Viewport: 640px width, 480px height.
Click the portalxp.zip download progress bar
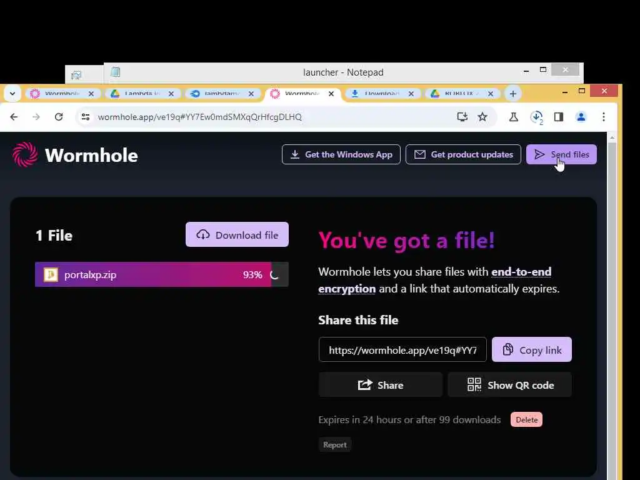pos(162,274)
